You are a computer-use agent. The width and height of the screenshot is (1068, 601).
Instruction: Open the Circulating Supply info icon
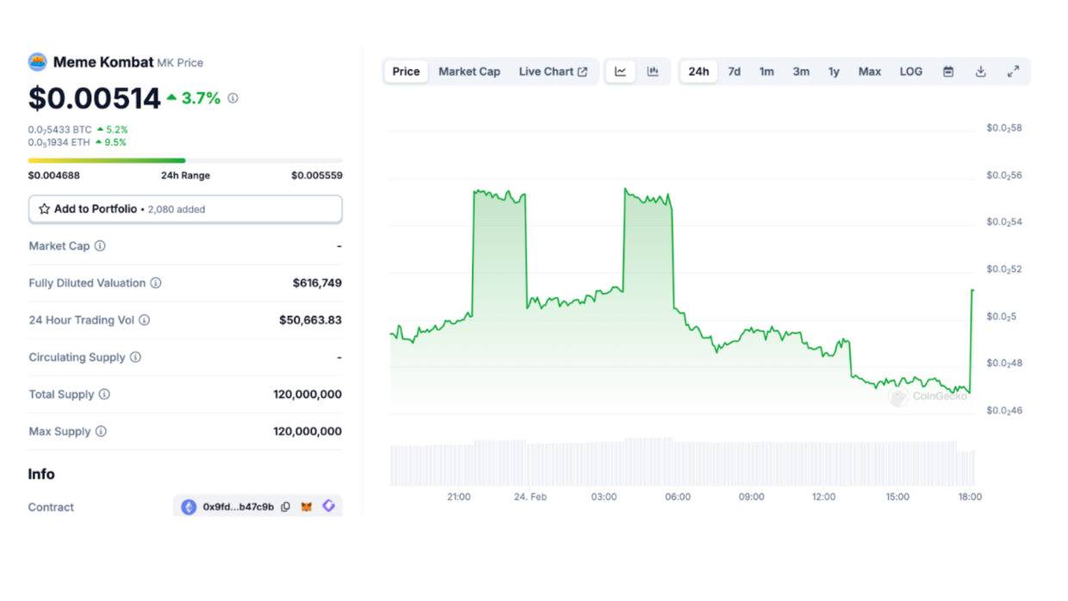136,357
